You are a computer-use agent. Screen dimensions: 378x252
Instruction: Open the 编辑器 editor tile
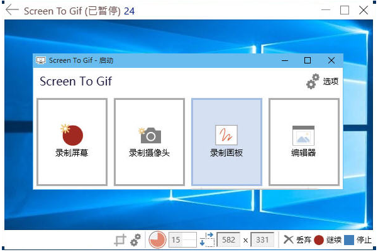tap(304, 142)
